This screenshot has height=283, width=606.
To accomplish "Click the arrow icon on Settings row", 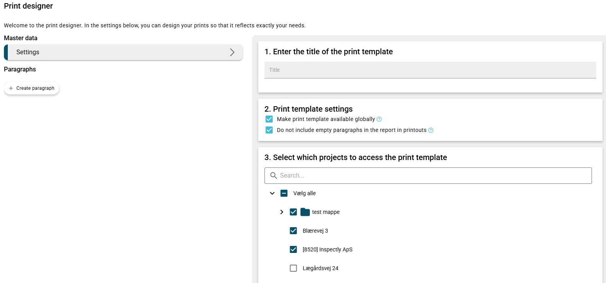I will (x=232, y=52).
